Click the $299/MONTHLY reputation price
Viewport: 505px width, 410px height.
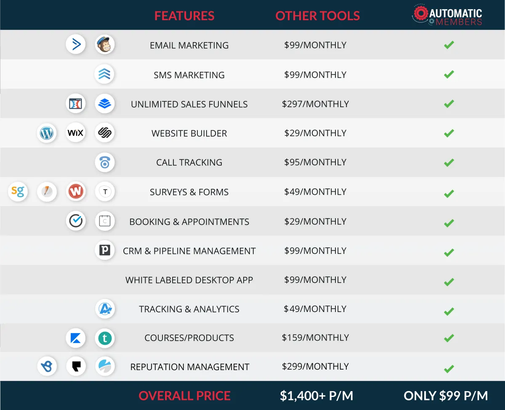coord(316,366)
